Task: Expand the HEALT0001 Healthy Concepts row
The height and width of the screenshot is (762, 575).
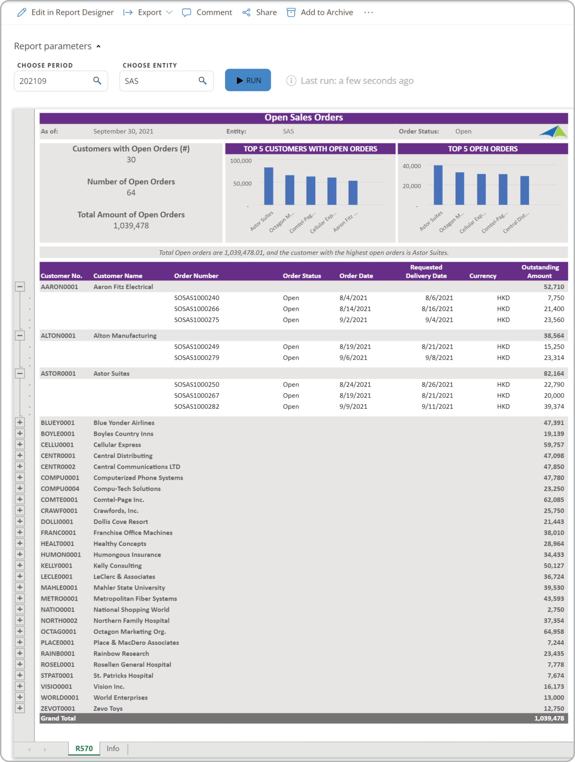Action: pyautogui.click(x=20, y=543)
